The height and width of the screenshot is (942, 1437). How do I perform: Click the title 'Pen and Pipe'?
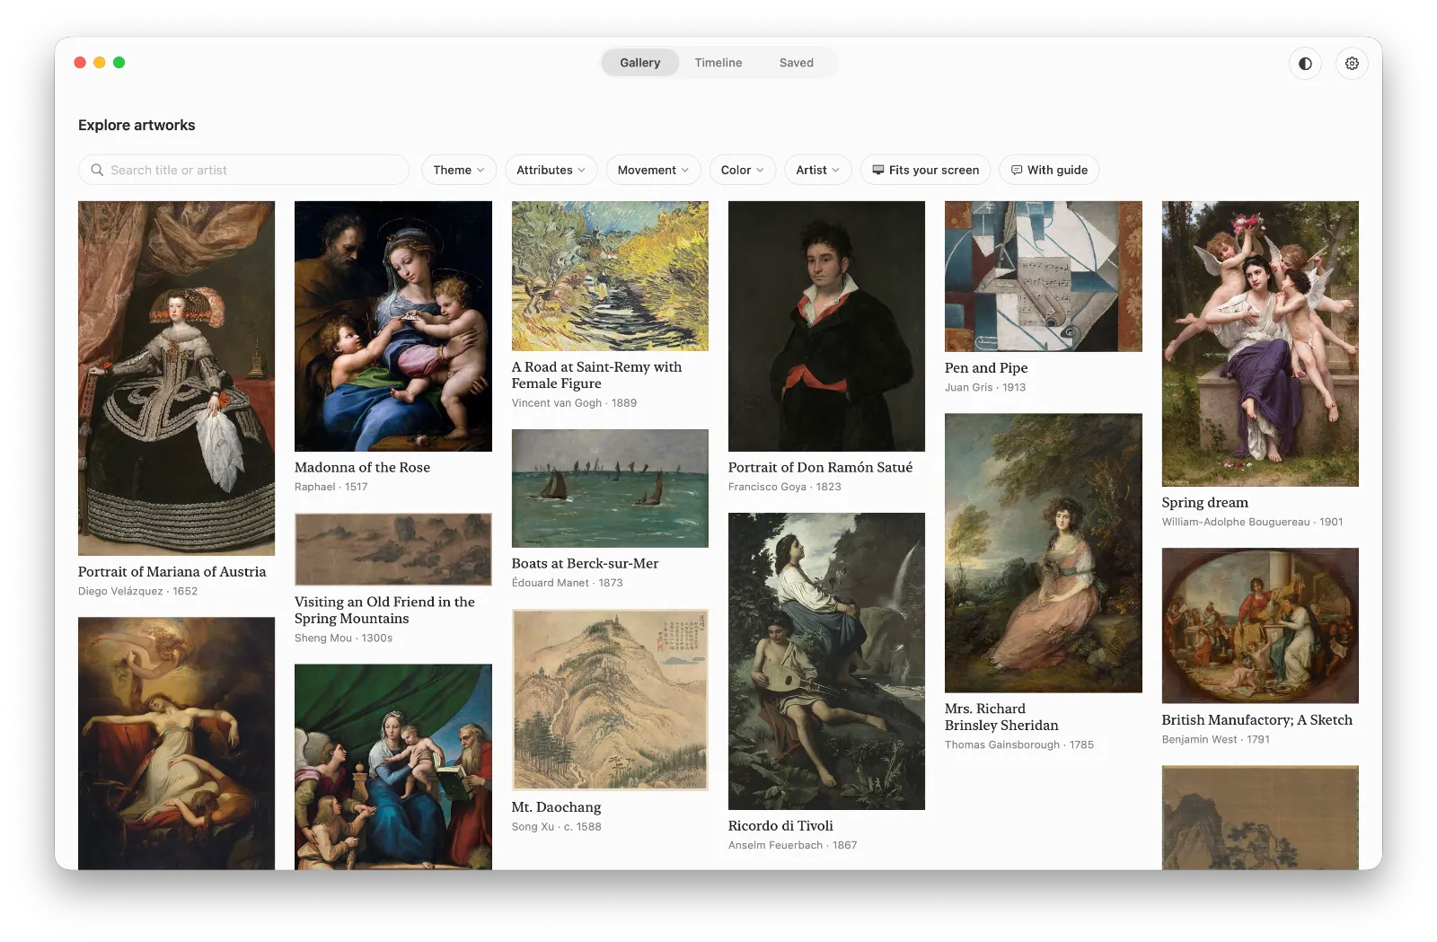986,368
